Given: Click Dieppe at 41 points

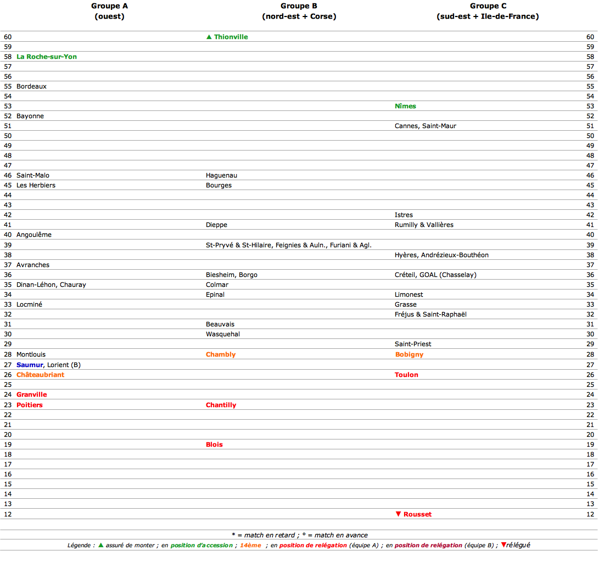Looking at the screenshot, I should (216, 225).
